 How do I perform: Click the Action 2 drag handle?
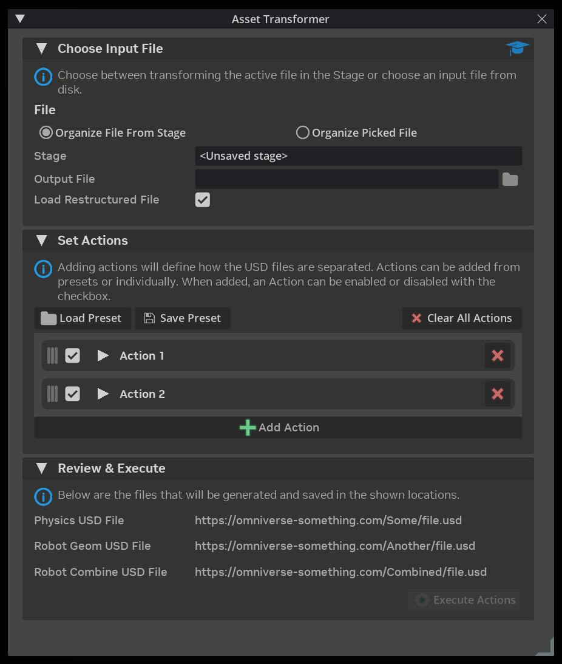[52, 394]
